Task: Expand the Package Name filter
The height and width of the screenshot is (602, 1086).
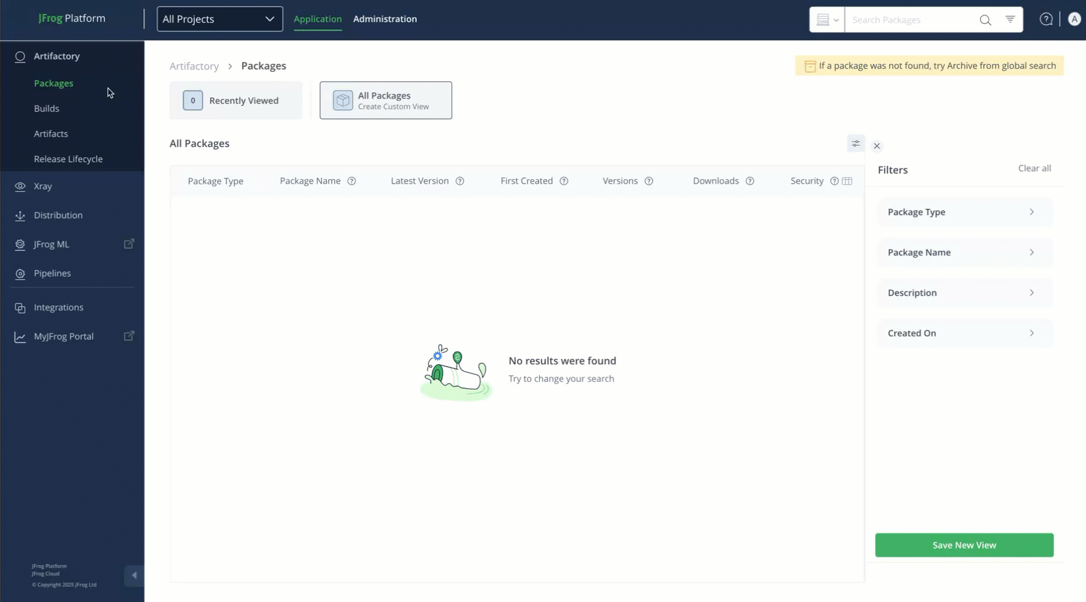Action: [x=964, y=252]
